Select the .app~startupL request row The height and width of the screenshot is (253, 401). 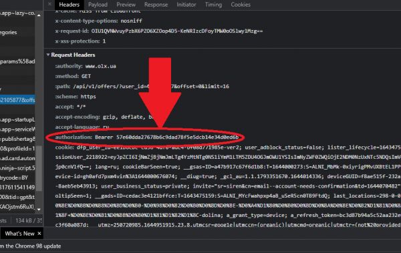pos(17,119)
